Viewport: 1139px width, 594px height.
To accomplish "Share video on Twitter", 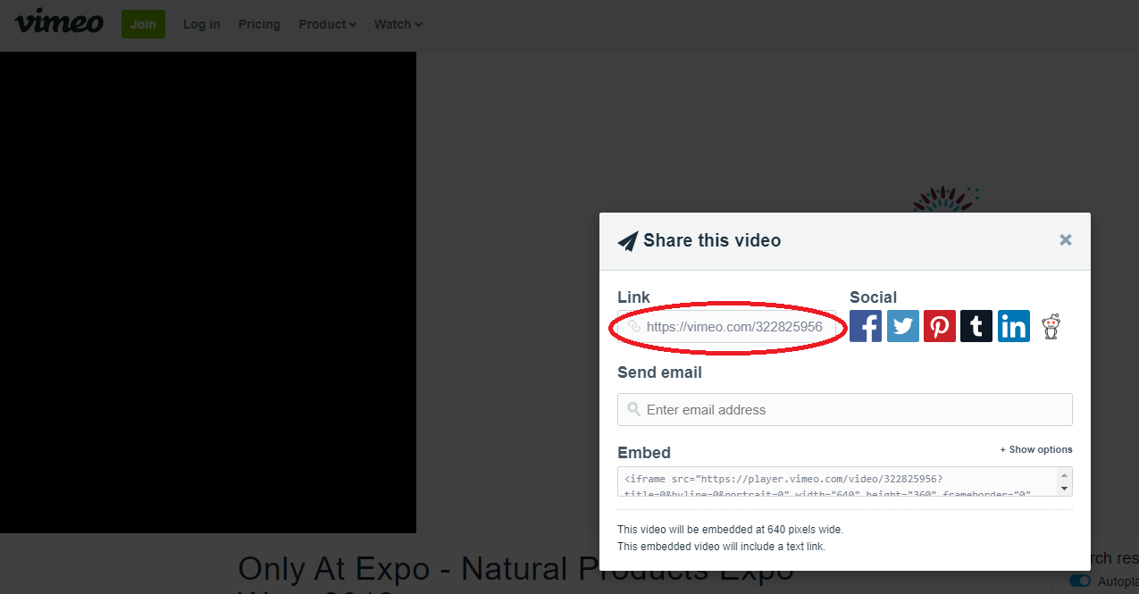I will (x=903, y=326).
